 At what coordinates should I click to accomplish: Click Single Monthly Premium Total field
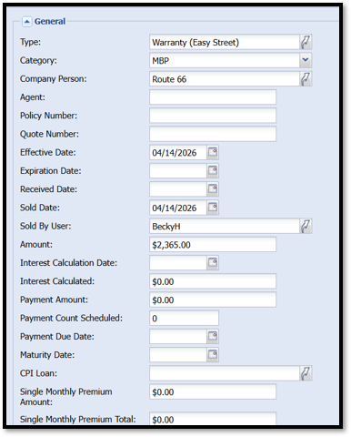[213, 419]
